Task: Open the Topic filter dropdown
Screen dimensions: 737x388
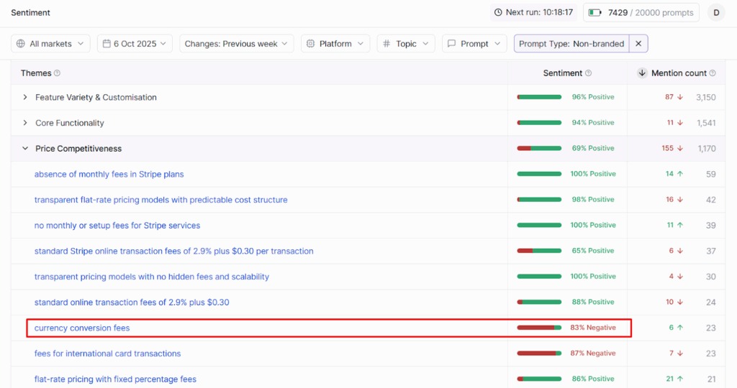Action: pos(406,44)
